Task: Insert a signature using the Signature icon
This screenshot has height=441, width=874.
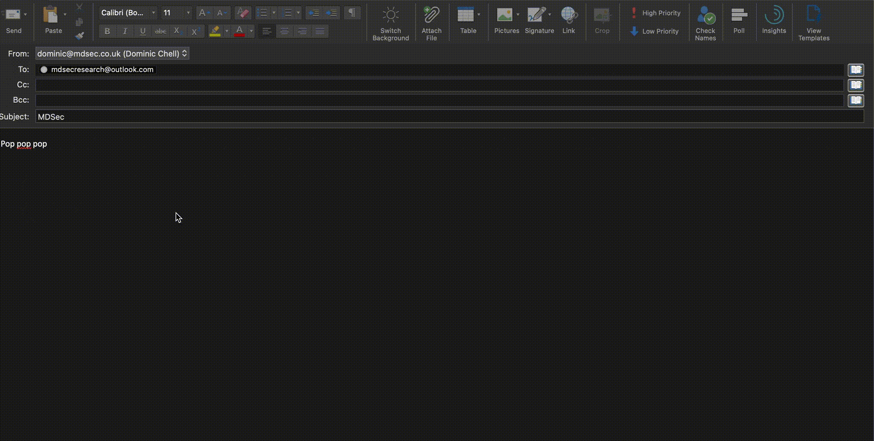Action: (x=537, y=15)
